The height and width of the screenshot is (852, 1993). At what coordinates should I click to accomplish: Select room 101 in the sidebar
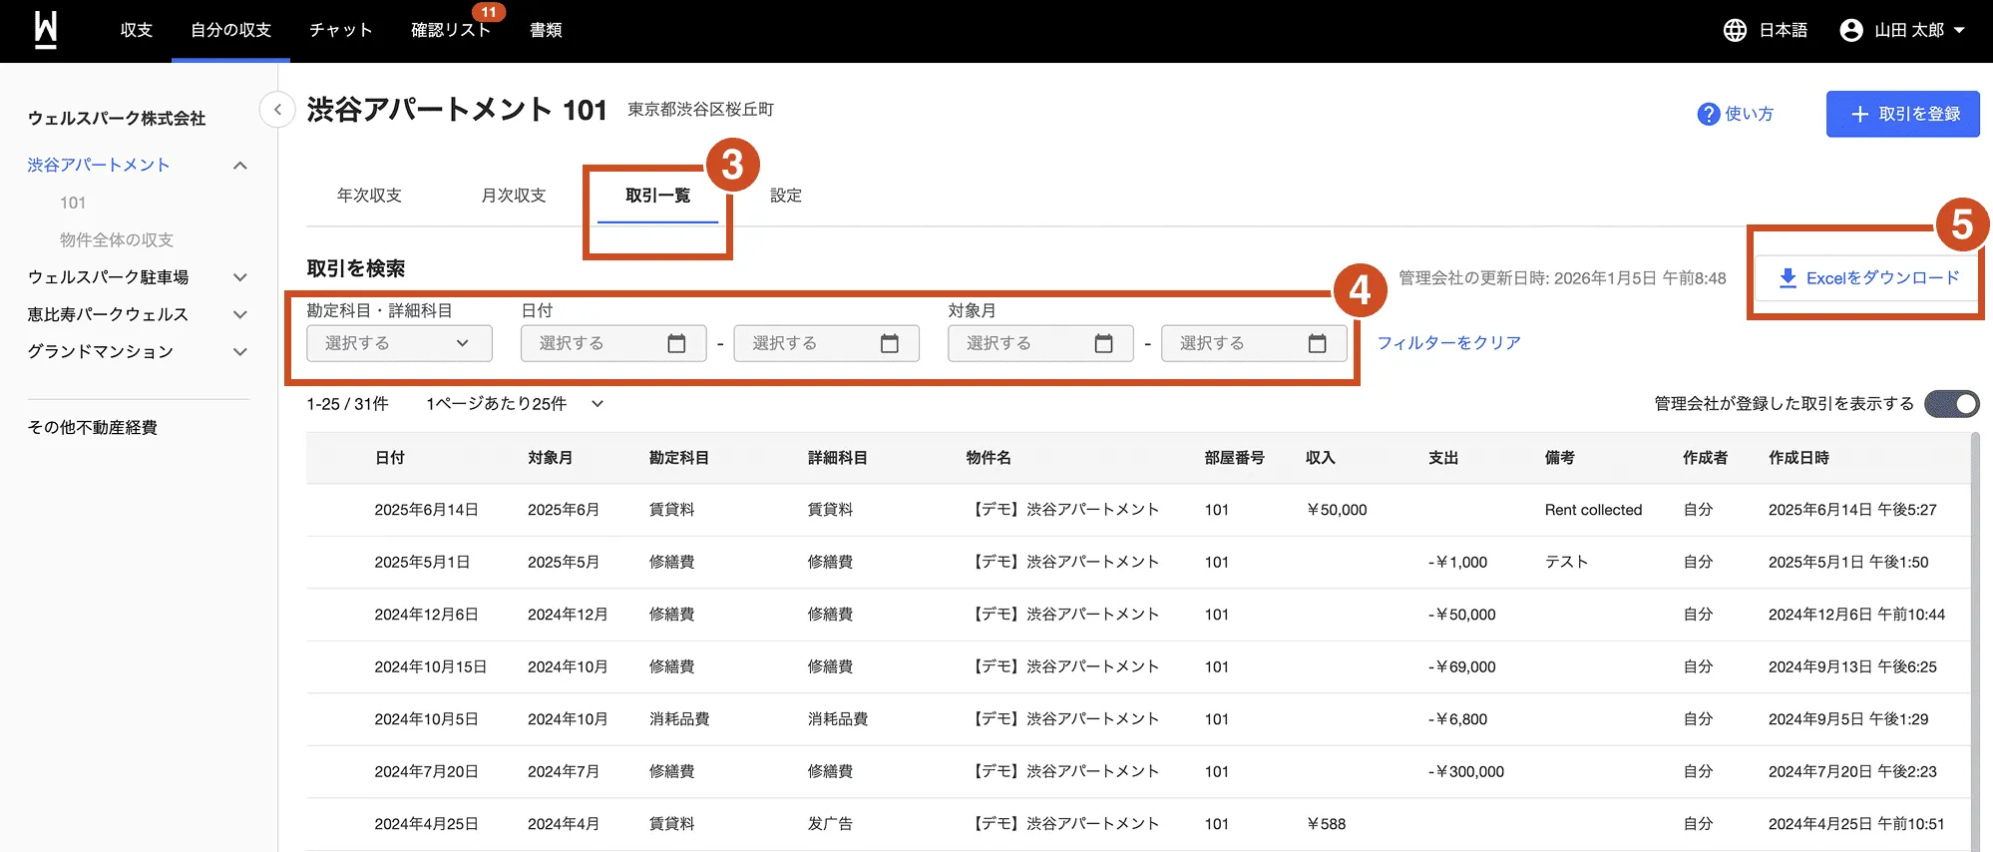click(x=73, y=203)
